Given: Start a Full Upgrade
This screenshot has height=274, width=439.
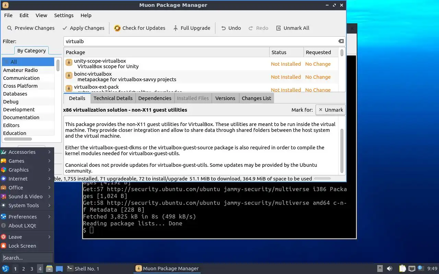Looking at the screenshot, I should click(x=191, y=28).
